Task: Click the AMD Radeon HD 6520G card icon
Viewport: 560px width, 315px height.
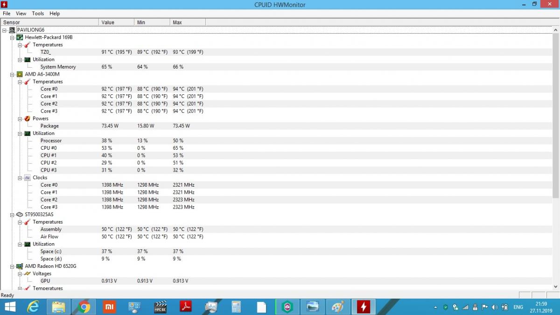Action: point(20,266)
